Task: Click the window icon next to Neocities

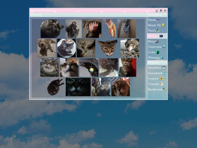Action: [x=163, y=68]
